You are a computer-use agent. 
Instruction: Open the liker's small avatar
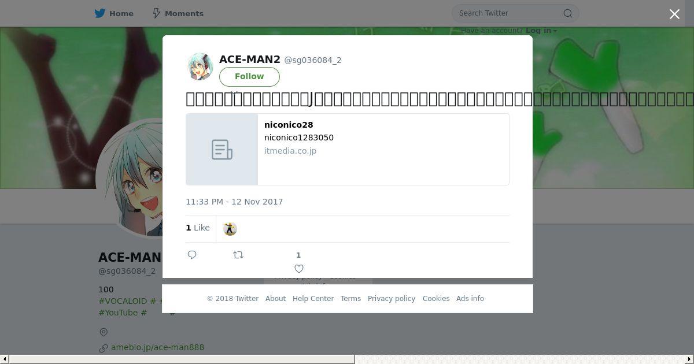(x=230, y=229)
